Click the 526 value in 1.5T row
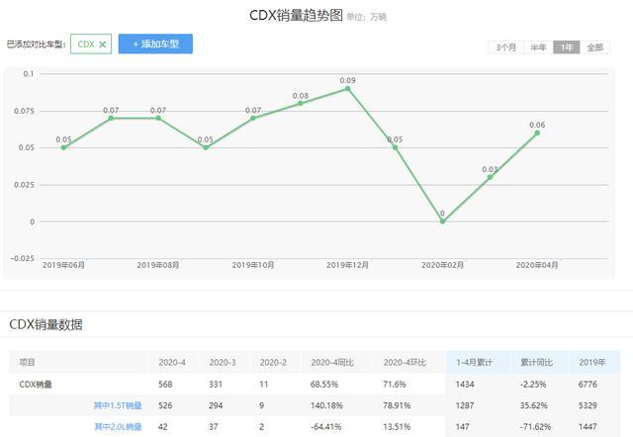Screen dimensions: 633x437 click(165, 405)
